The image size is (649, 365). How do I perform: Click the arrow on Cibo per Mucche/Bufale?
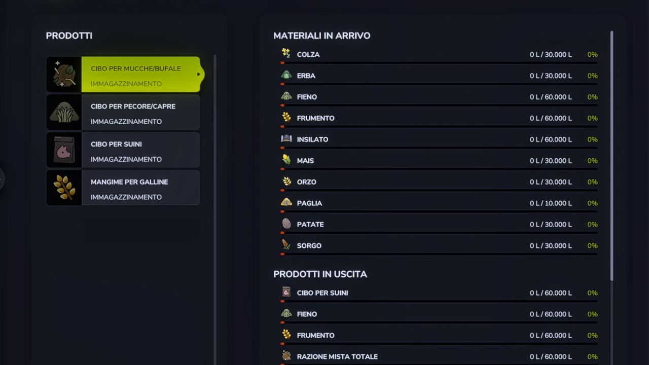(x=199, y=75)
